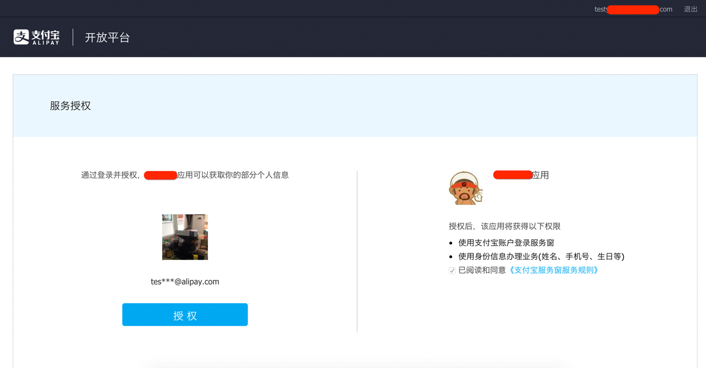This screenshot has width=706, height=368.
Task: Select the tes***@alipay.com account text
Action: click(185, 281)
